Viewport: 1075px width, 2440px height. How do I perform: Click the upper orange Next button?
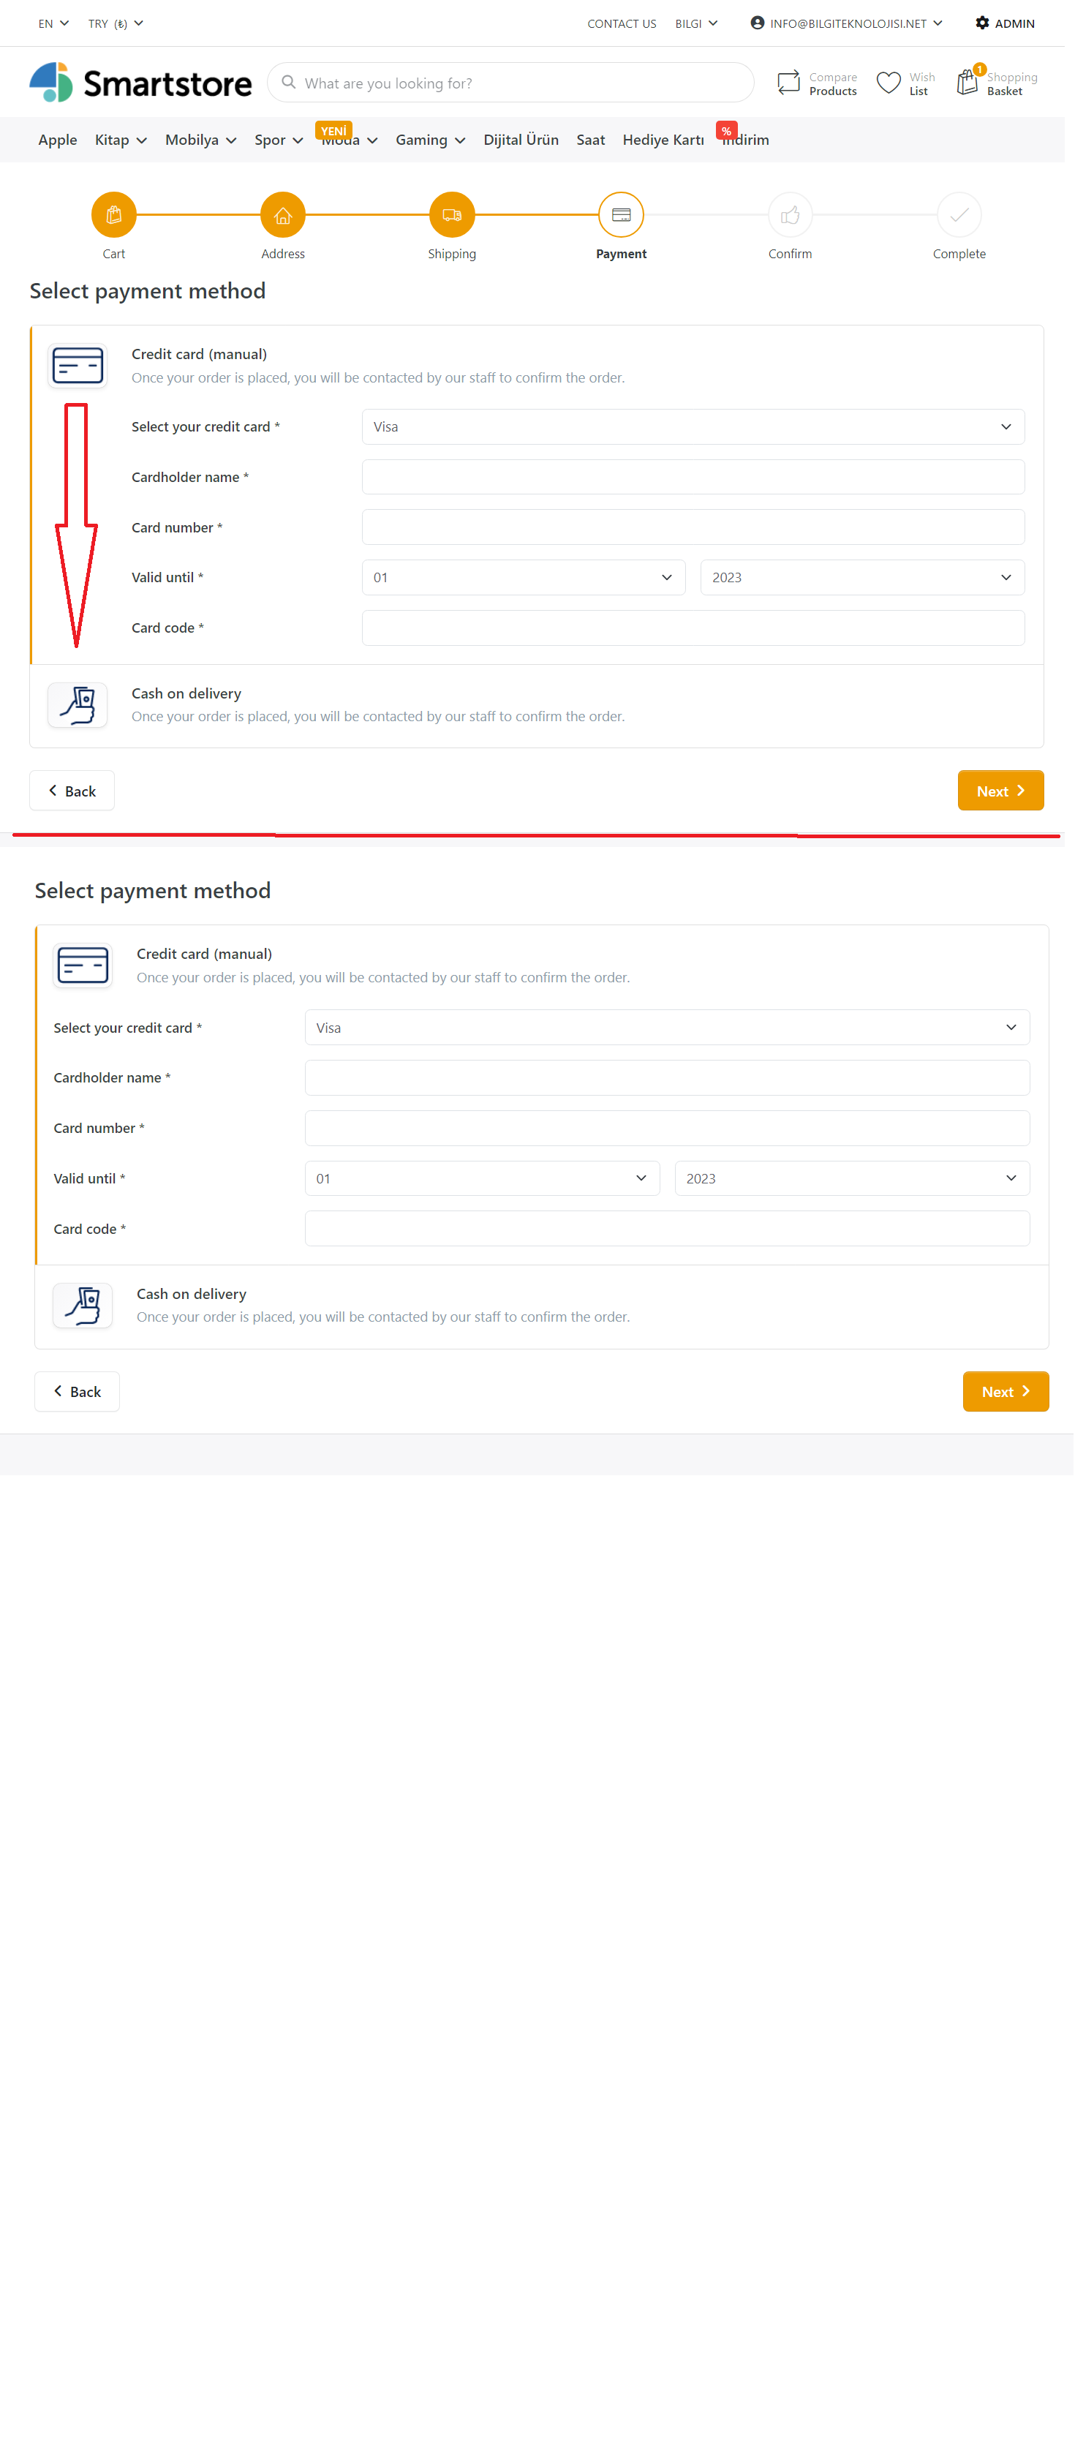(x=1000, y=791)
